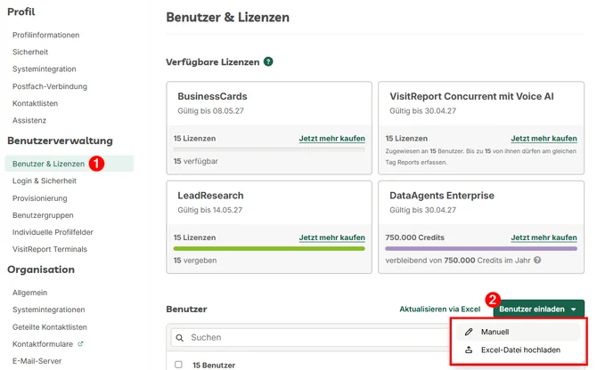
Task: Open Login & Sicherheit settings
Action: [45, 181]
